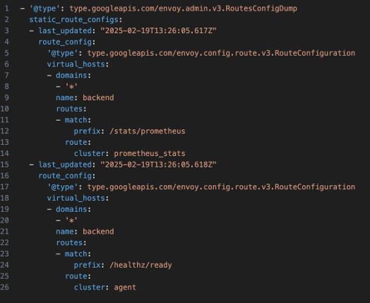This screenshot has width=370, height=303.
Task: Click prefix key on line 12
Action: pos(87,131)
